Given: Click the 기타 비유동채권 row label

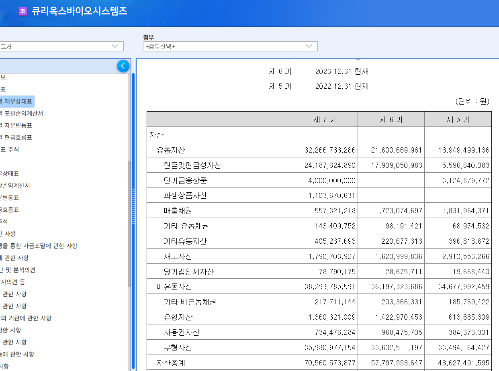Looking at the screenshot, I should click(x=190, y=302).
